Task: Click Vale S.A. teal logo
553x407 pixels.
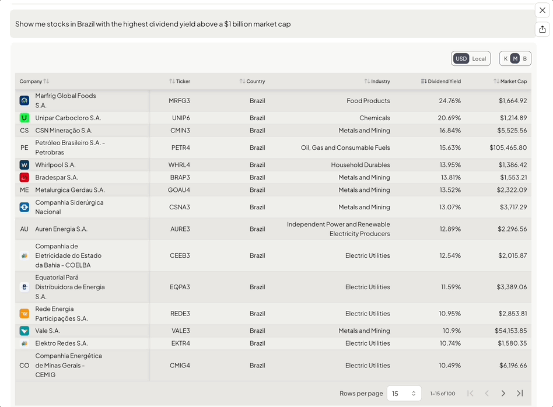Action: 24,331
